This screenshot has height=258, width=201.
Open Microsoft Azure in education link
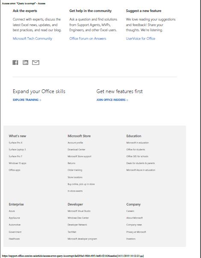click(141, 170)
